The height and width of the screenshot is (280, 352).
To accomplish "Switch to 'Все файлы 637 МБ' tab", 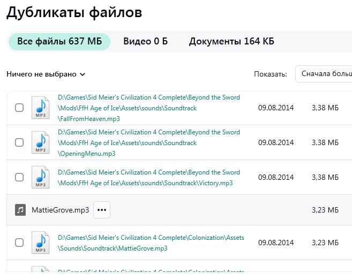I will pos(59,42).
